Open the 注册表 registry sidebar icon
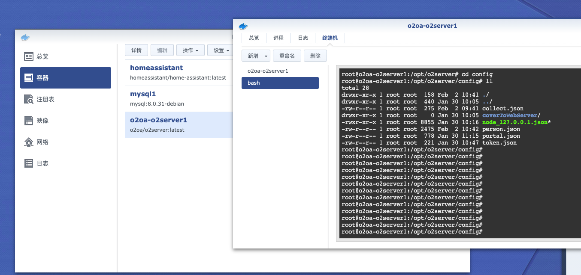581x275 pixels. pyautogui.click(x=29, y=99)
